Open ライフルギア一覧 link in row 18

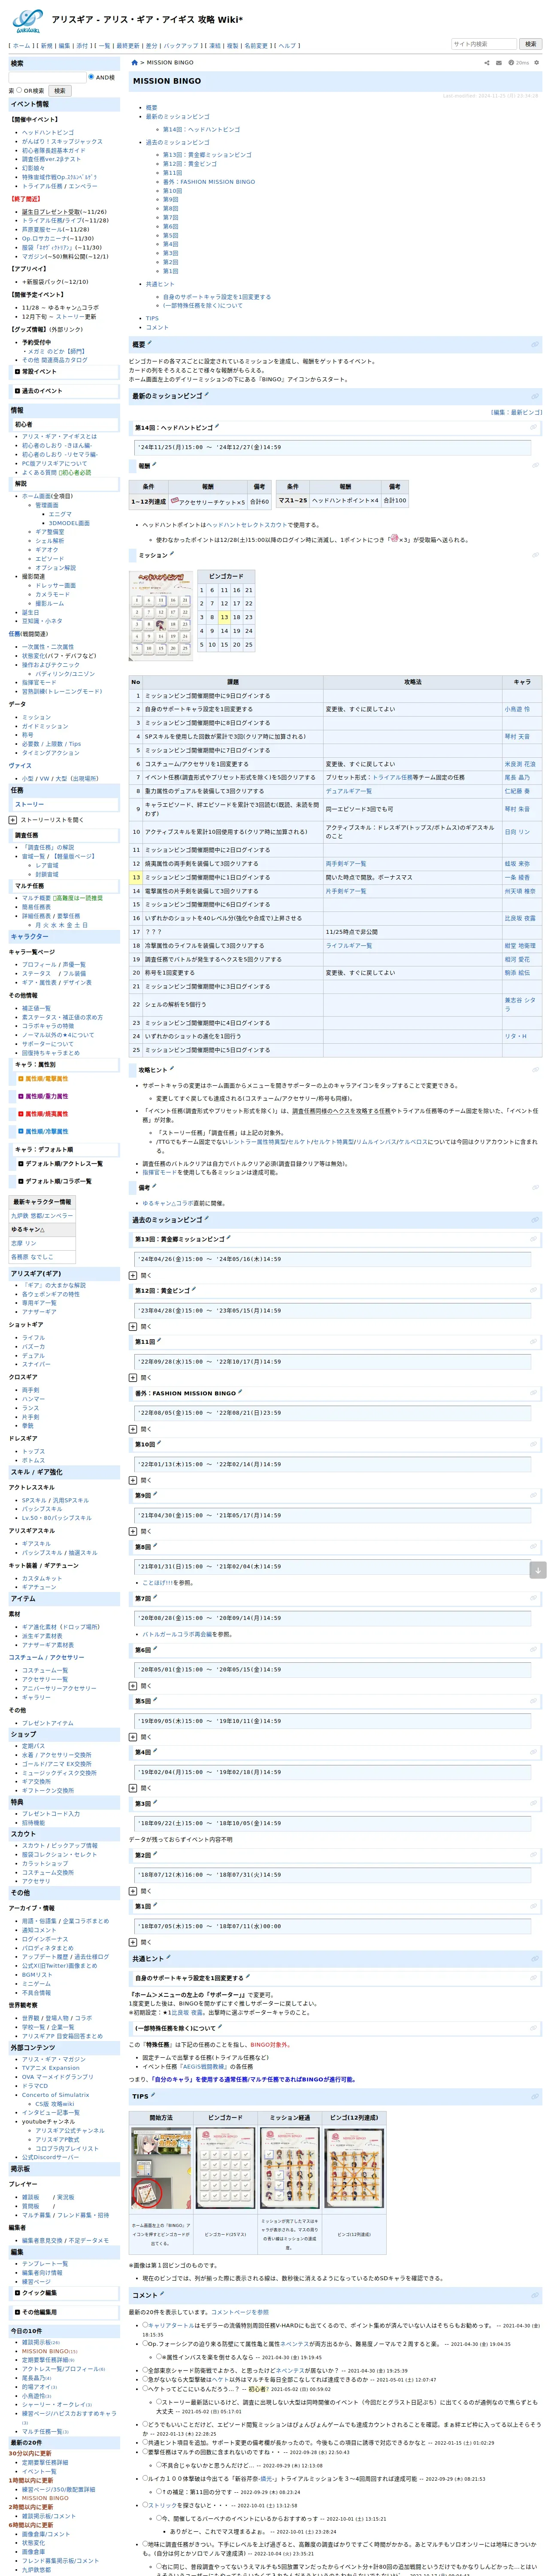tap(348, 945)
